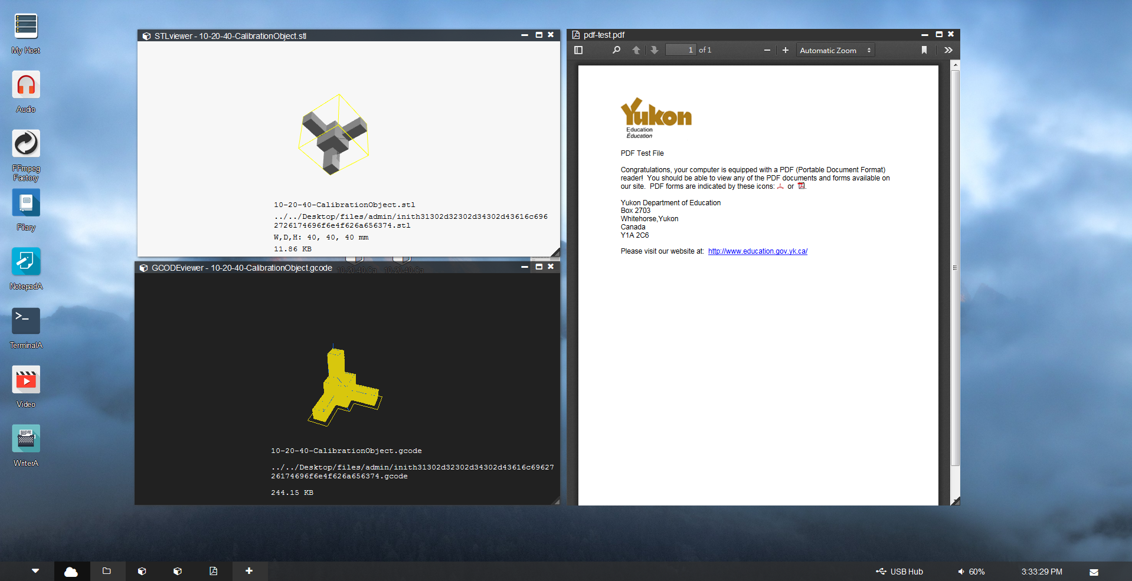Image resolution: width=1132 pixels, height=581 pixels.
Task: Click the 60% volume control
Action: 971,572
